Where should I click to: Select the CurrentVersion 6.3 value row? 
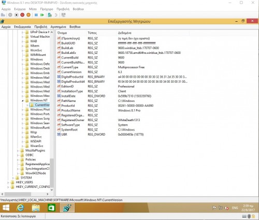[x=71, y=72]
